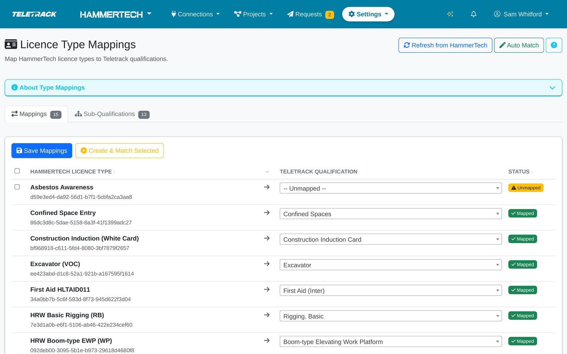Click the First Aid HLTAID011 licence name
The image size is (567, 354).
60,290
